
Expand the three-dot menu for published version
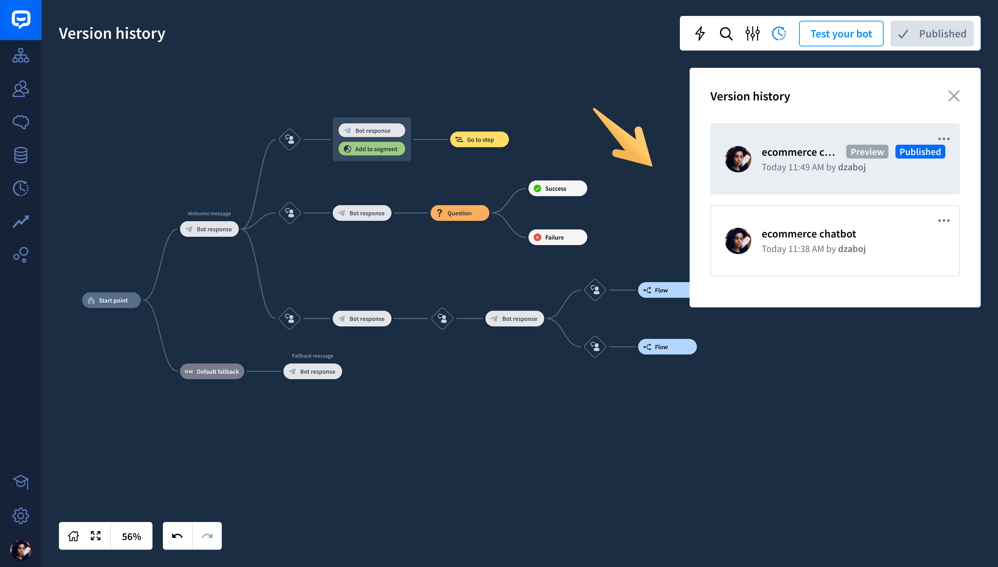click(945, 138)
